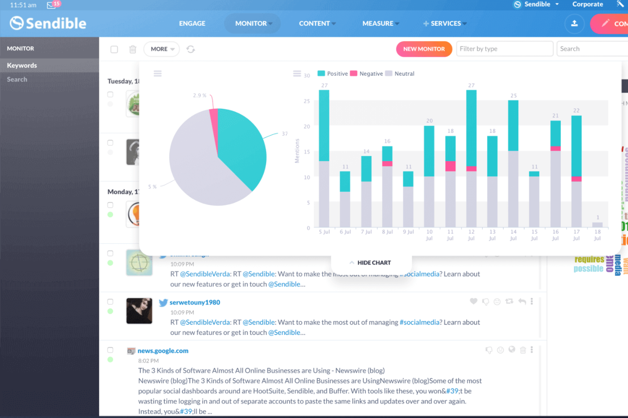
Task: Open the mail notifications icon with 15 badge
Action: pyautogui.click(x=53, y=5)
